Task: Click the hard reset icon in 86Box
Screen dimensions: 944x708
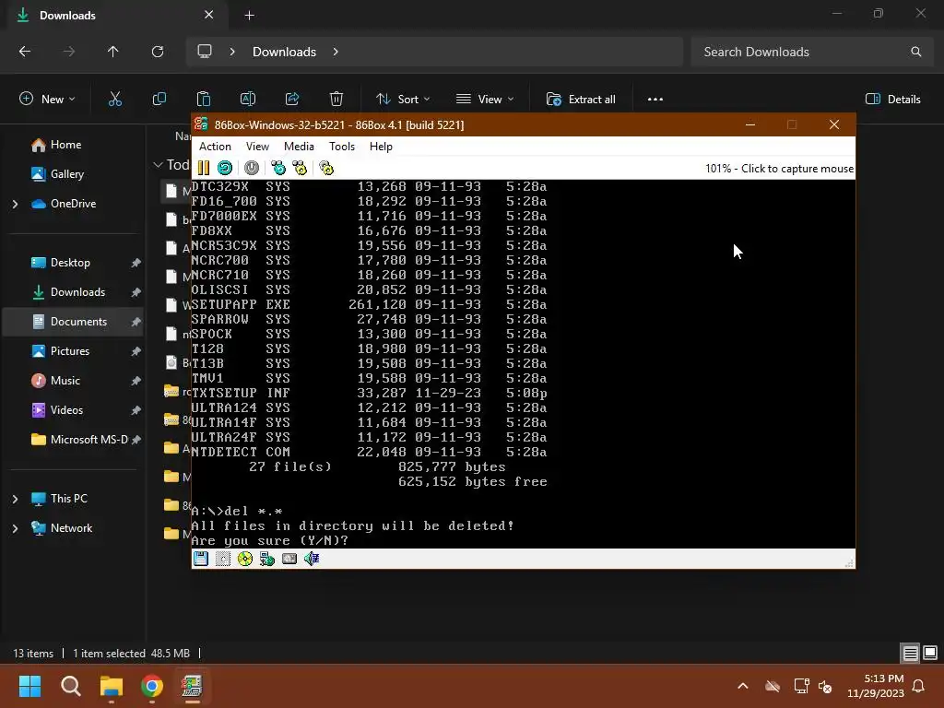Action: 225,168
